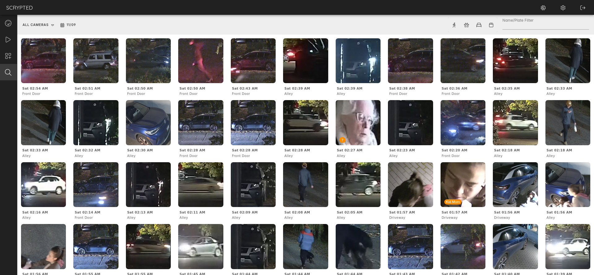Toggle the vehicle car filter
This screenshot has height=275, width=594.
tap(479, 25)
